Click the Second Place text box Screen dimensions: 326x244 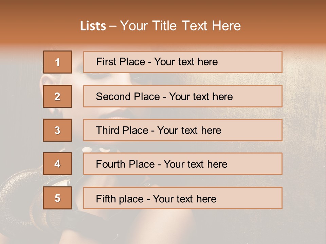pyautogui.click(x=183, y=96)
